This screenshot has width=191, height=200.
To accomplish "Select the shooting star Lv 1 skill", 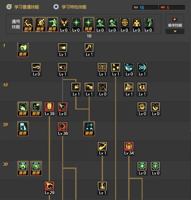I will pyautogui.click(x=63, y=50).
